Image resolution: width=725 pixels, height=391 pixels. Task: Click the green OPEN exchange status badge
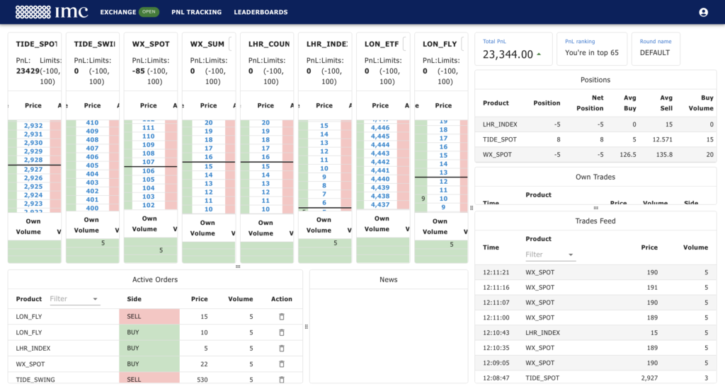pos(149,12)
